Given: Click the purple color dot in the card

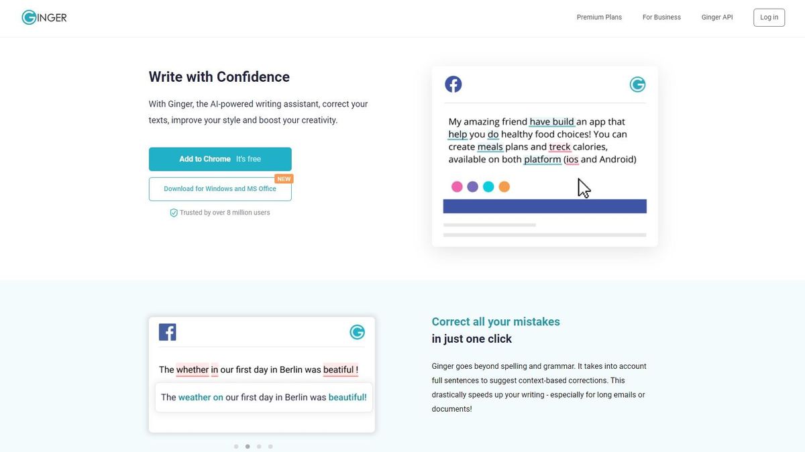Looking at the screenshot, I should 472,186.
